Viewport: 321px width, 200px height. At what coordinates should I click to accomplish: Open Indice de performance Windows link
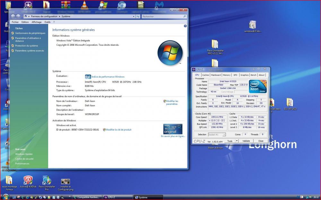click(108, 77)
